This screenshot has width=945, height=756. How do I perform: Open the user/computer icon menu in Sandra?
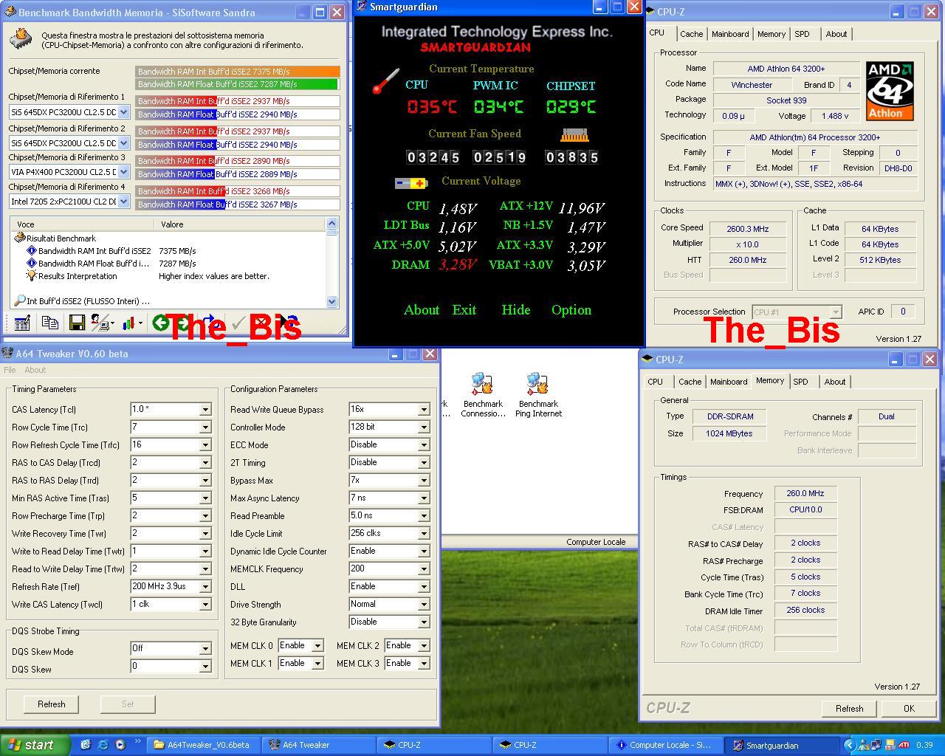pyautogui.click(x=102, y=323)
